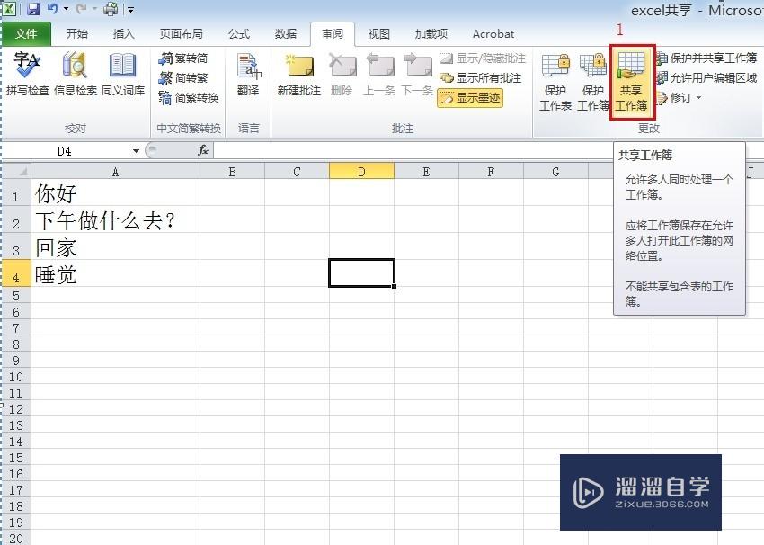This screenshot has width=764, height=545.
Task: Open the 文件 menu
Action: coord(27,33)
